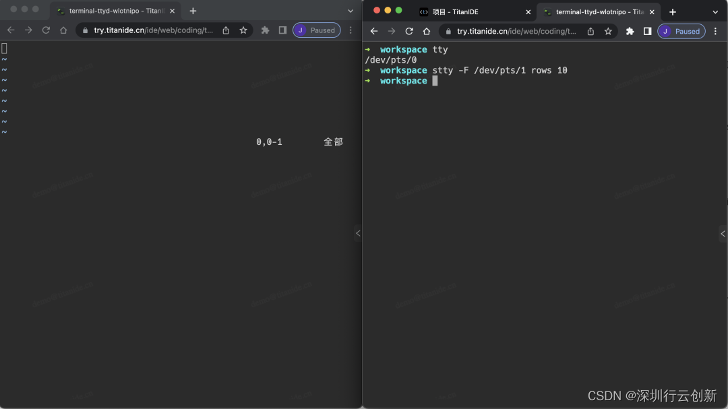
Task: Expand tab search chevron in left window
Action: [x=351, y=11]
